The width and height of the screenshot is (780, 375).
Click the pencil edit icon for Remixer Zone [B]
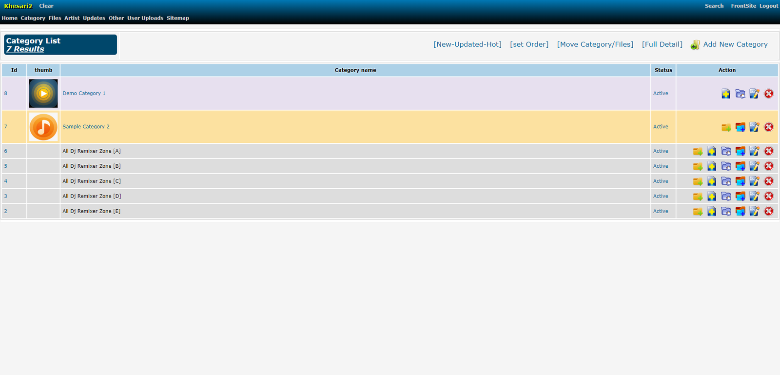click(754, 166)
